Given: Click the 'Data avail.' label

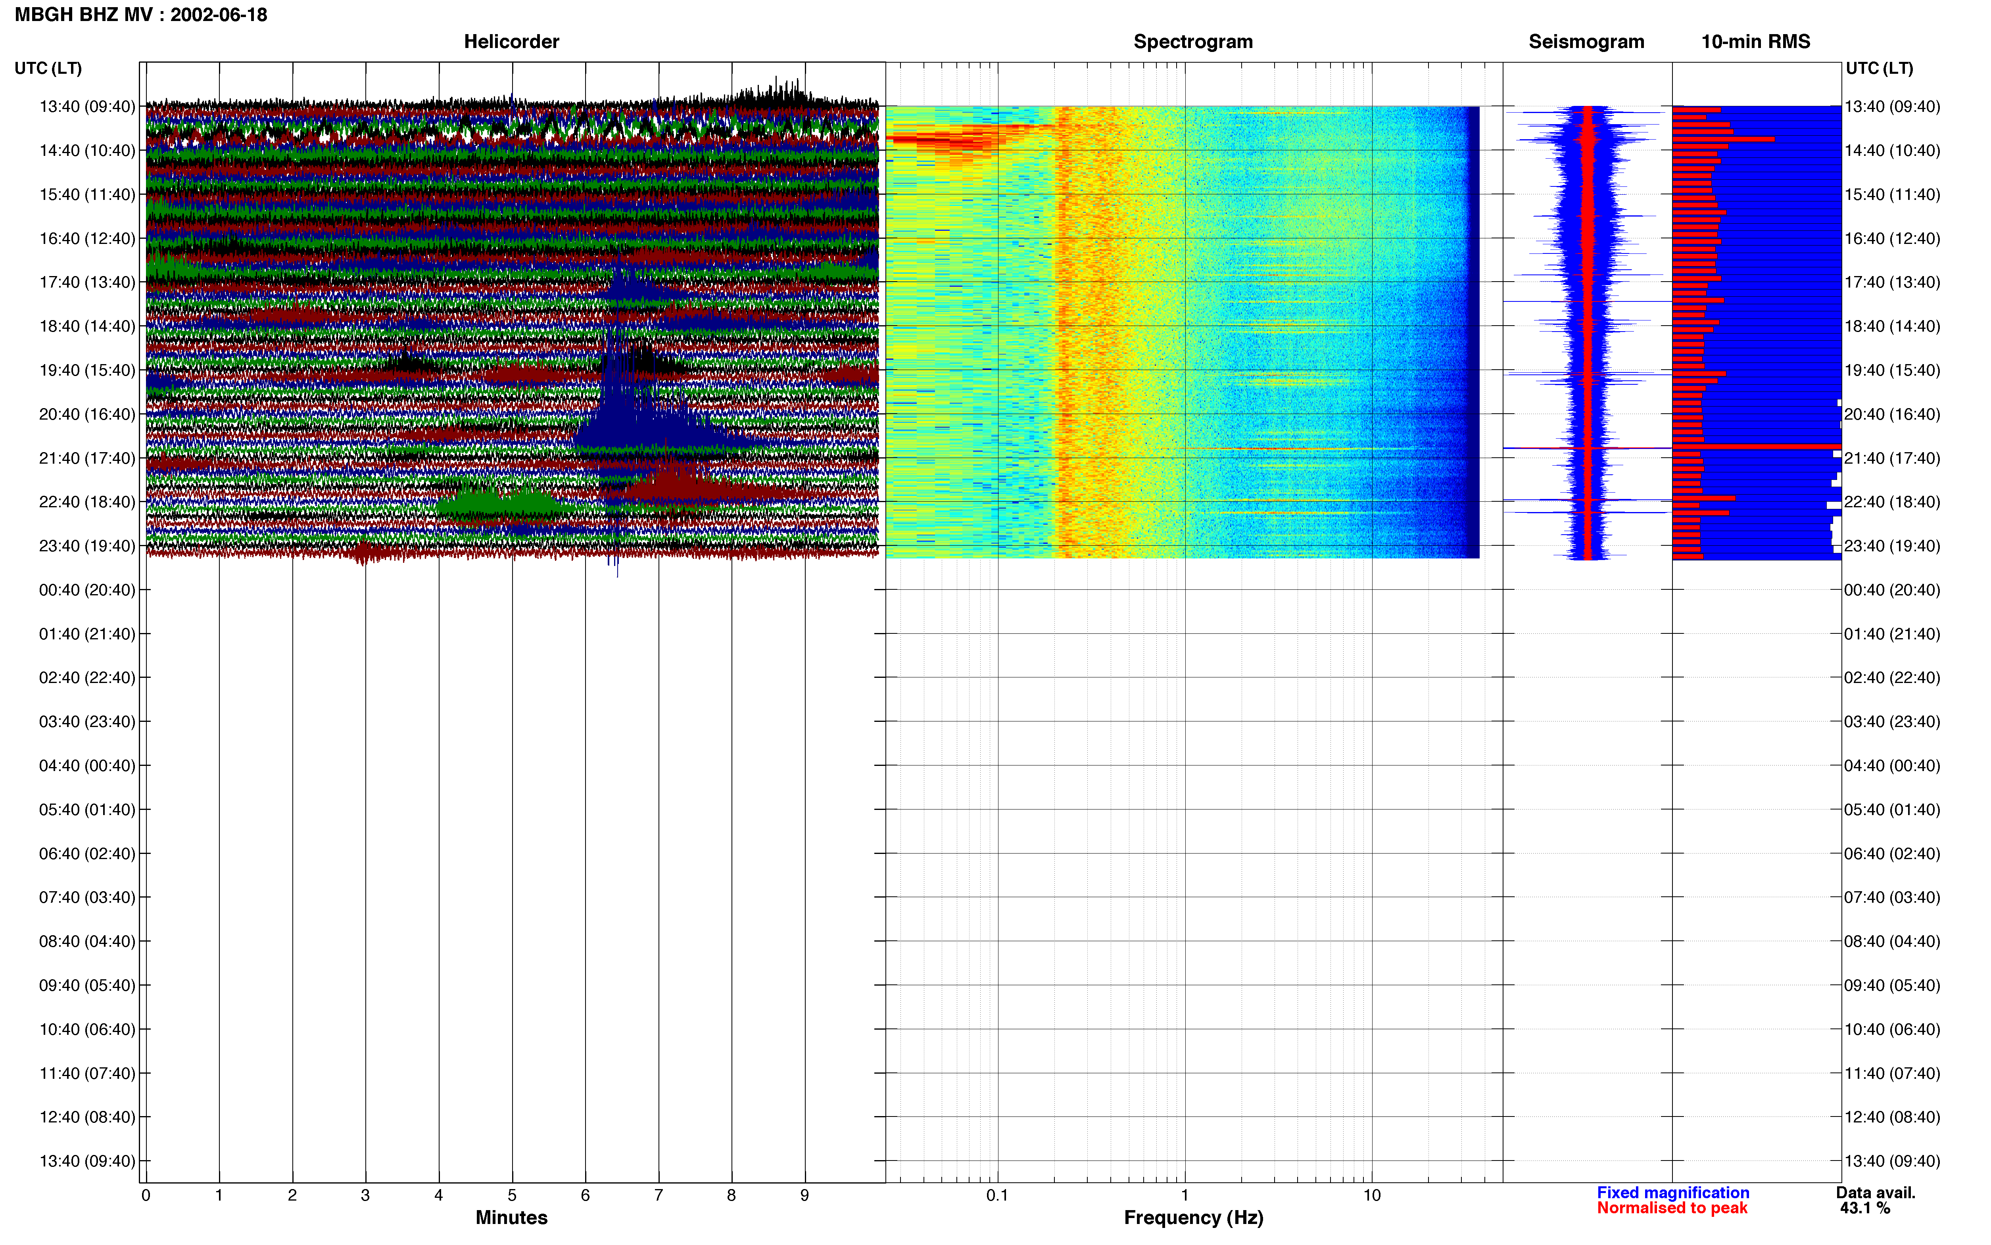Looking at the screenshot, I should point(1876,1192).
